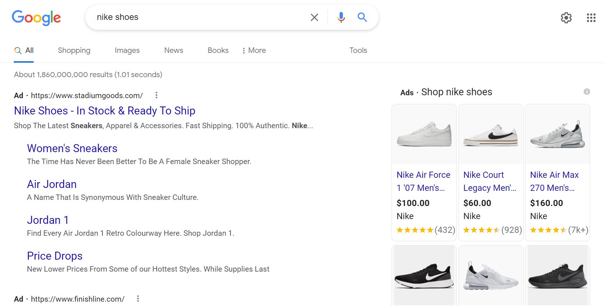Click the $60.00 price

pos(477,203)
